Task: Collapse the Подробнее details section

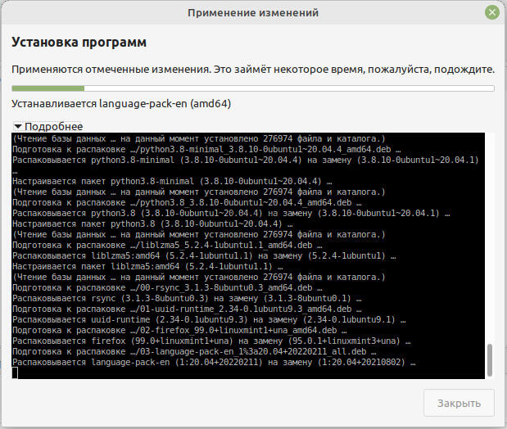Action: [x=18, y=126]
